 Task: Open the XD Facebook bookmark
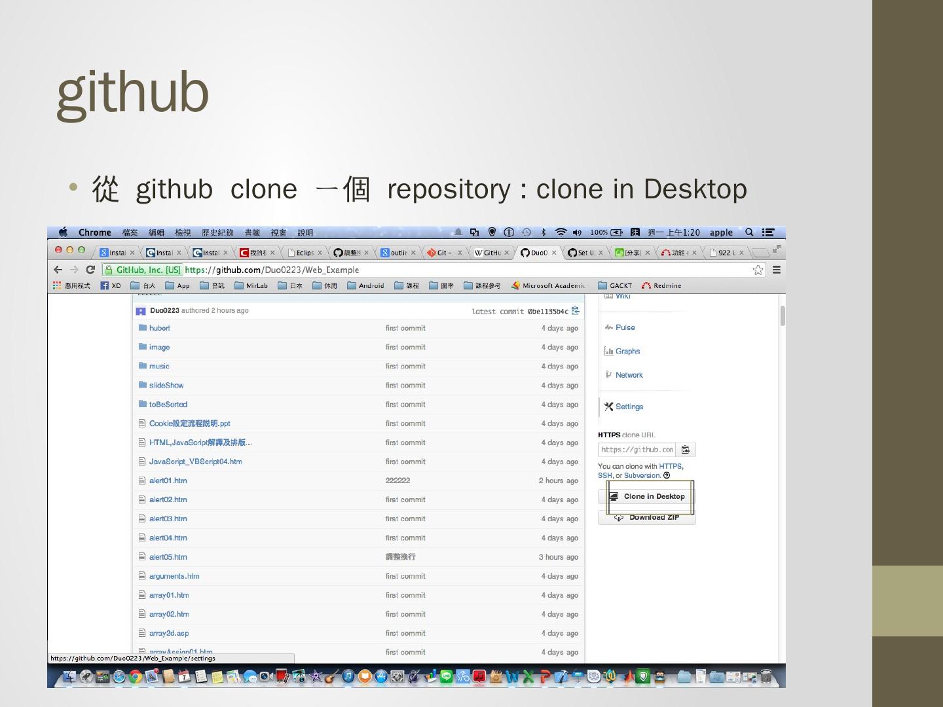tap(111, 285)
